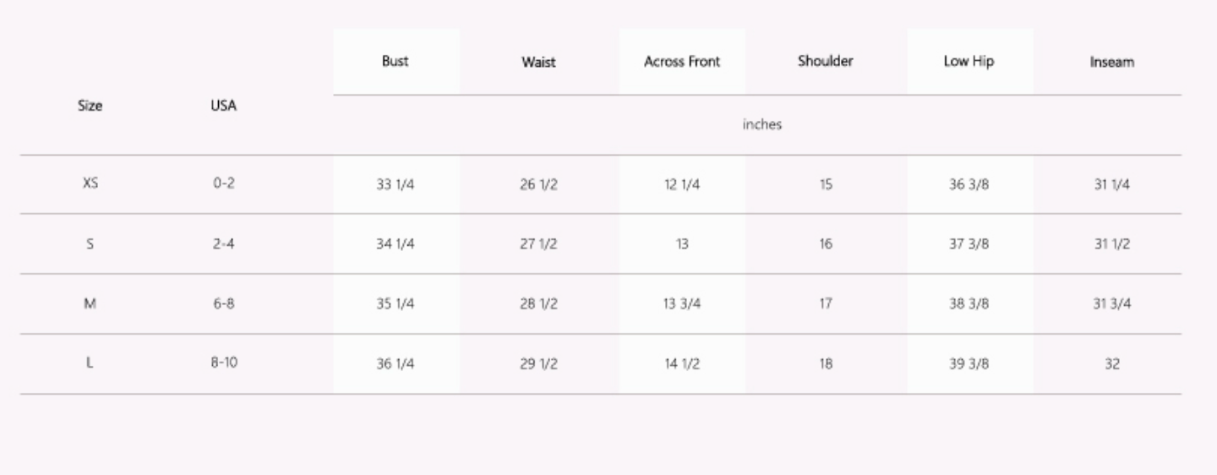1217x475 pixels.
Task: Select the XS bust value 33 1/4
Action: click(x=395, y=185)
